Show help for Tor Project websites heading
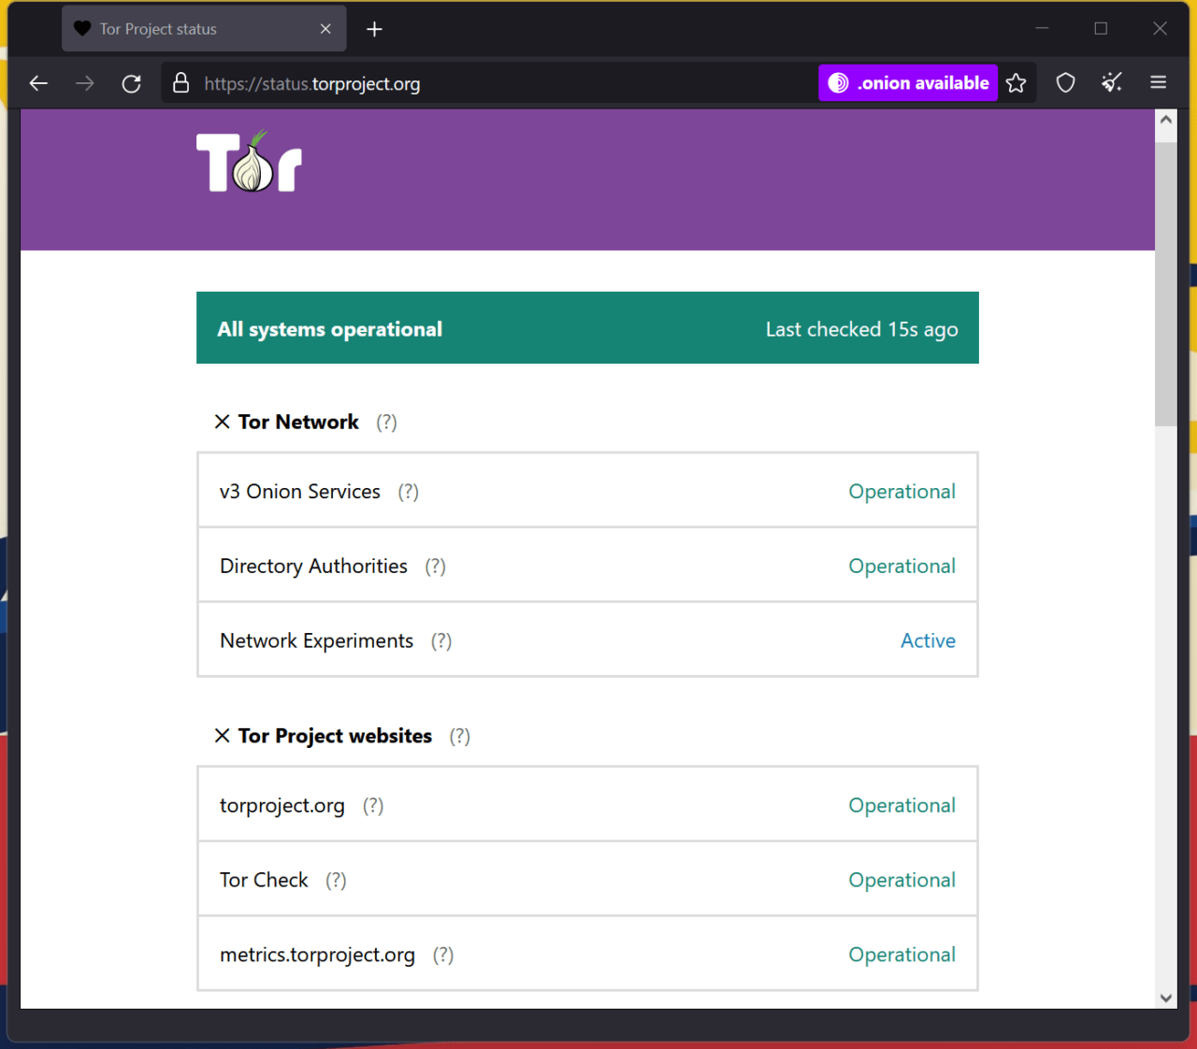 point(459,737)
